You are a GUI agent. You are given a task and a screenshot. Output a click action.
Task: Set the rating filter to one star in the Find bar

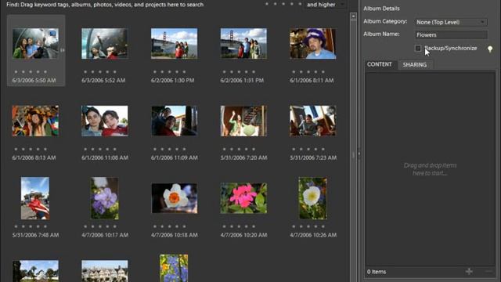pyautogui.click(x=266, y=4)
